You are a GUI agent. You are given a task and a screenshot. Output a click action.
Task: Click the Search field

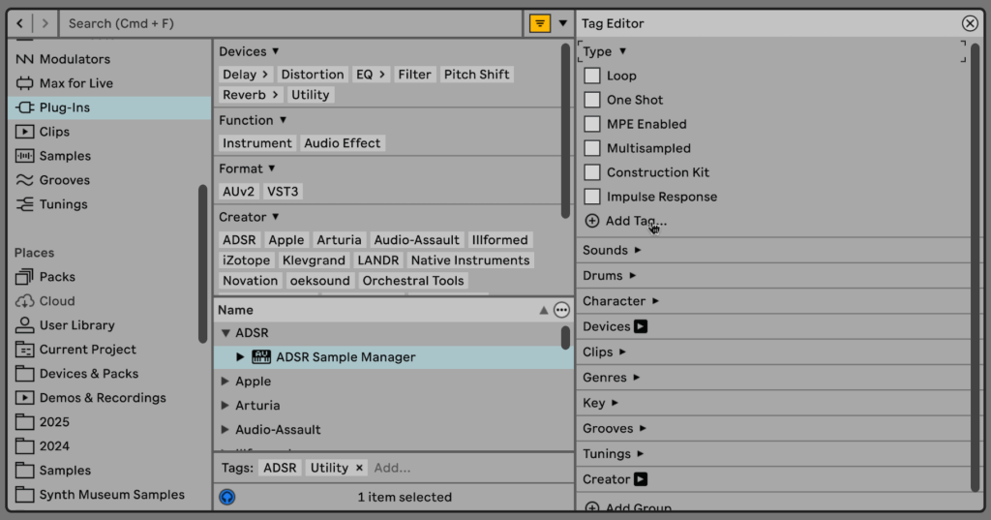tap(290, 23)
